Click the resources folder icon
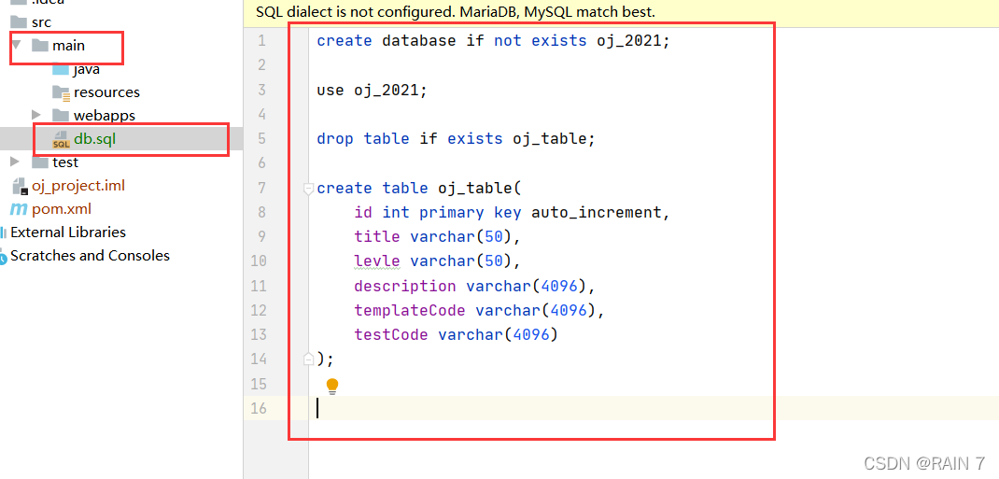This screenshot has width=999, height=479. [62, 93]
